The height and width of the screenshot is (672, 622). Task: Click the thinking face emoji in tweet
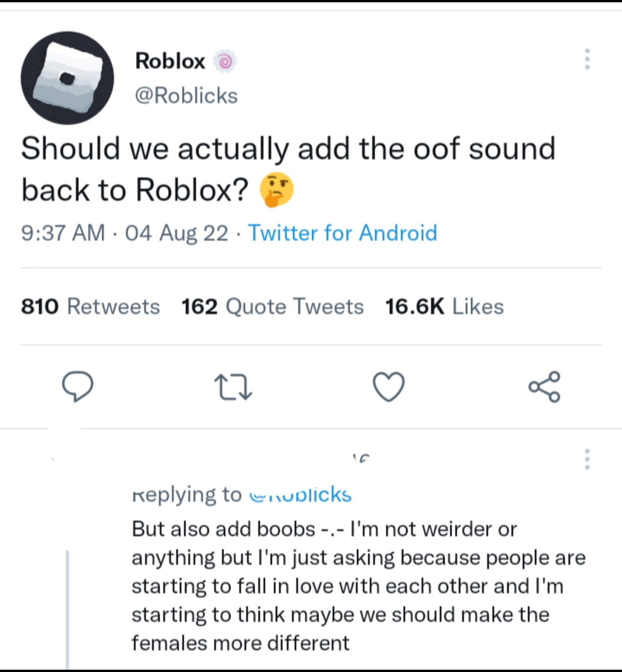coord(276,191)
